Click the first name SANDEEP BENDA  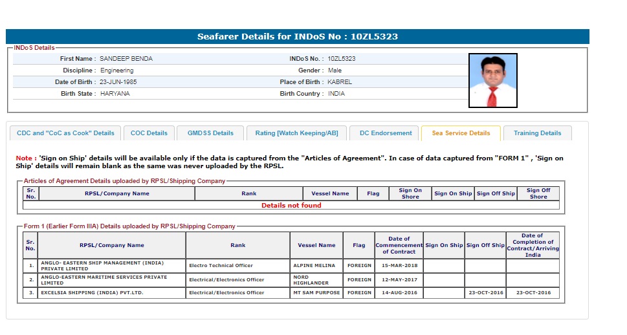coord(126,59)
